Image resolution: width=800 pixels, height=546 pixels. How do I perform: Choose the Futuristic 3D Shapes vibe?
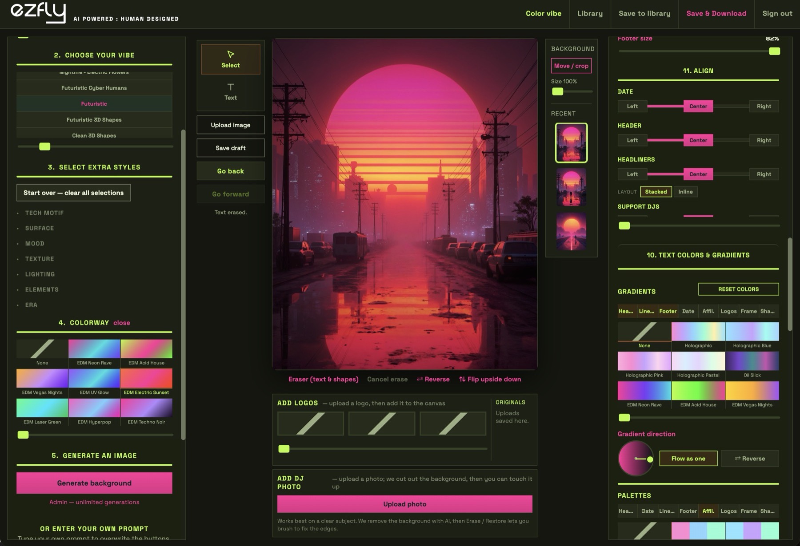(x=94, y=120)
